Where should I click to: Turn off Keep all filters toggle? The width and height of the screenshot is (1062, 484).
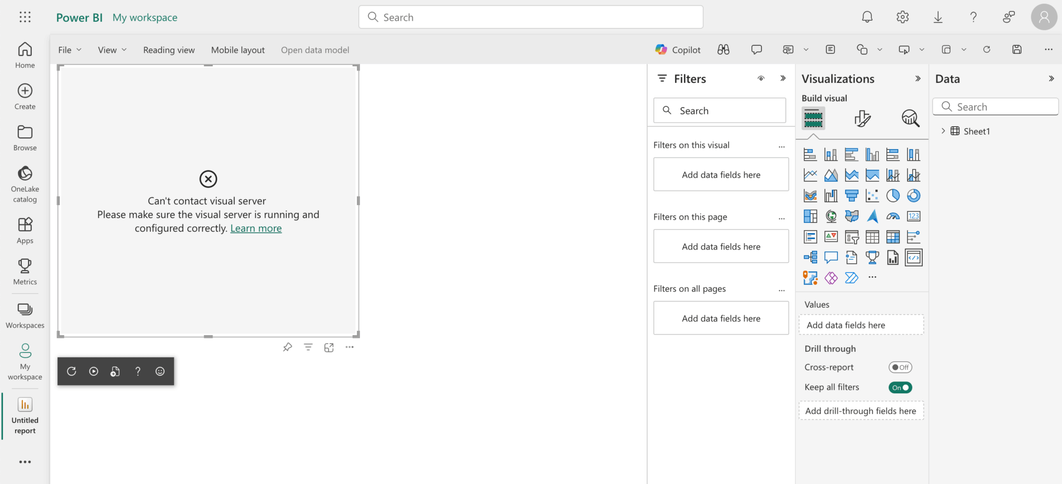tap(900, 388)
